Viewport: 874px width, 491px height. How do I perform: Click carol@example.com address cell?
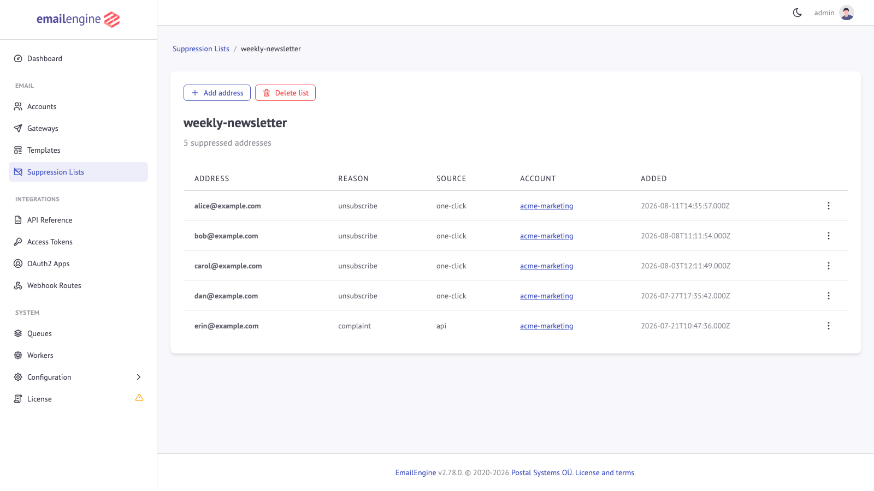[228, 266]
